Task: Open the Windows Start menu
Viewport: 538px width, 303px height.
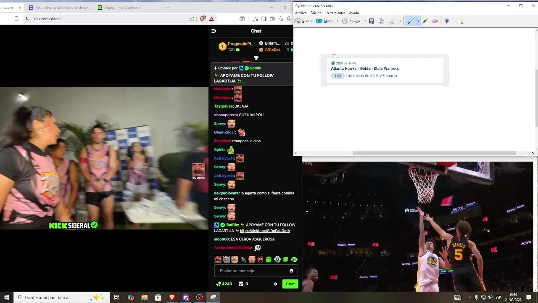Action: (x=7, y=298)
